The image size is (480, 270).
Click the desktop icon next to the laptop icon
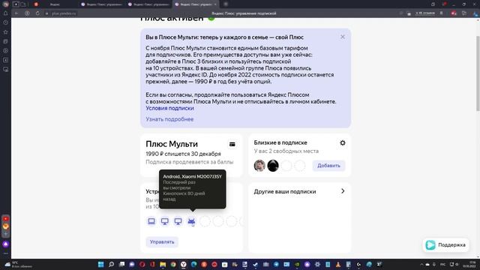coord(165,221)
